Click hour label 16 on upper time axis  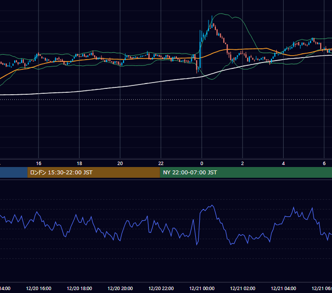pos(39,164)
